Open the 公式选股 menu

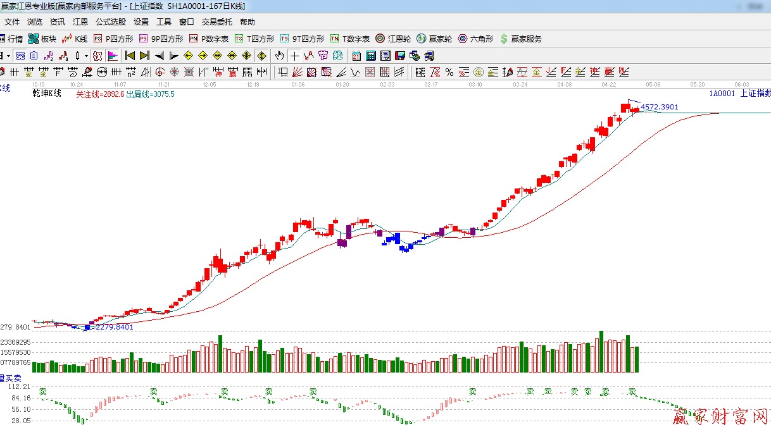click(111, 22)
